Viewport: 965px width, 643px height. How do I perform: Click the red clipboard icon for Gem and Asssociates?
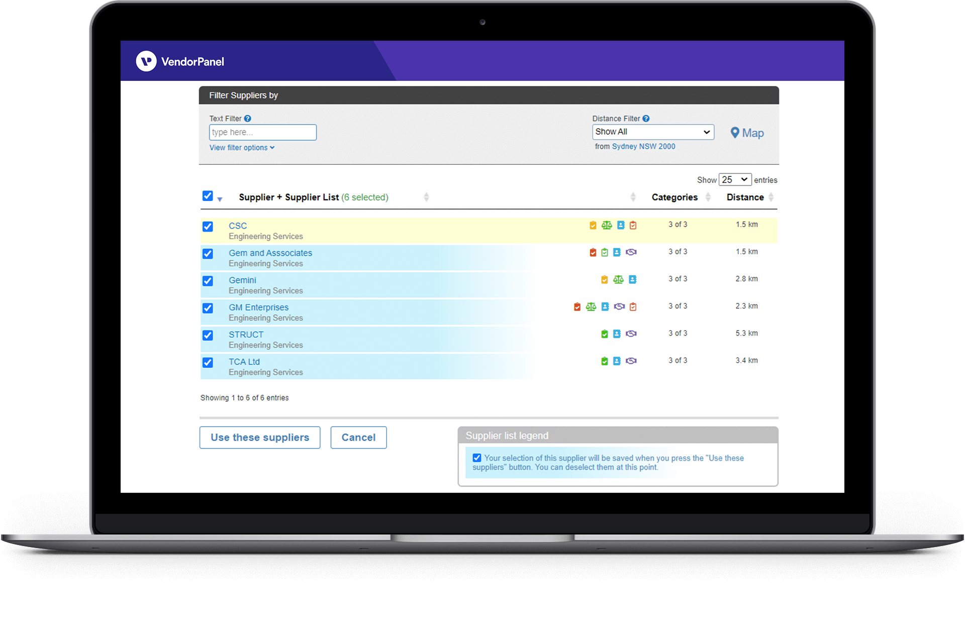click(x=593, y=252)
